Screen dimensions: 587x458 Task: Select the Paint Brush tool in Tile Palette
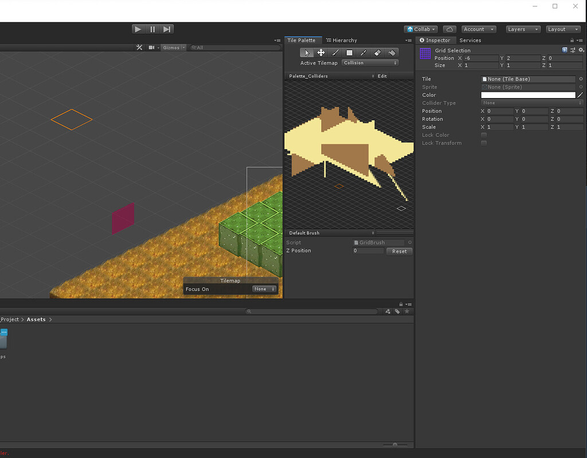(x=335, y=52)
